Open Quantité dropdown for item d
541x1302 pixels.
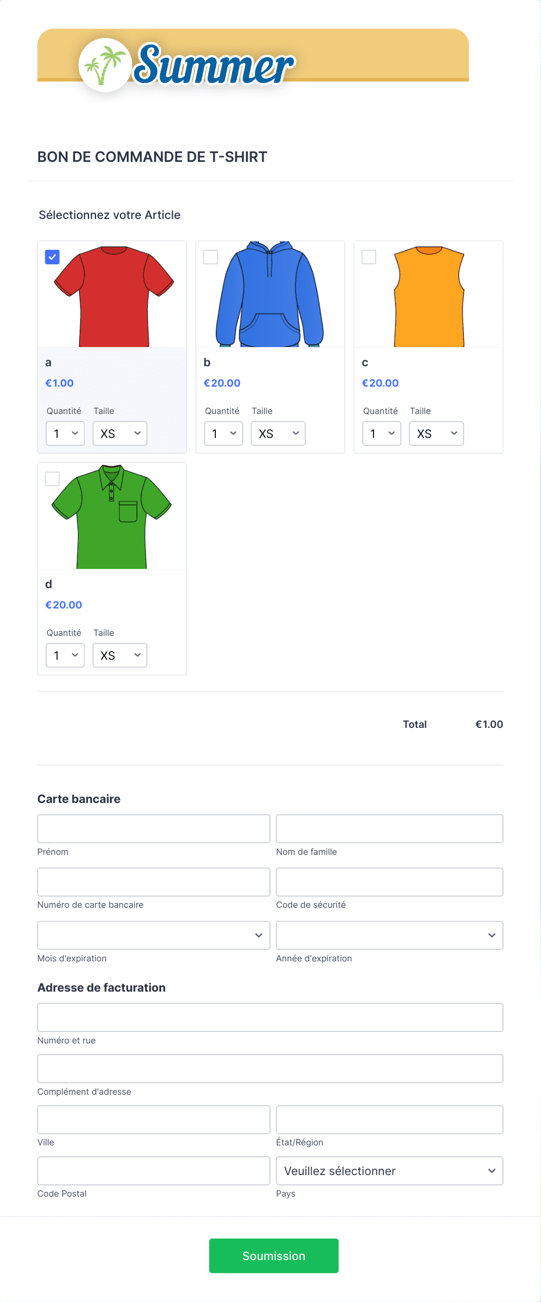65,655
